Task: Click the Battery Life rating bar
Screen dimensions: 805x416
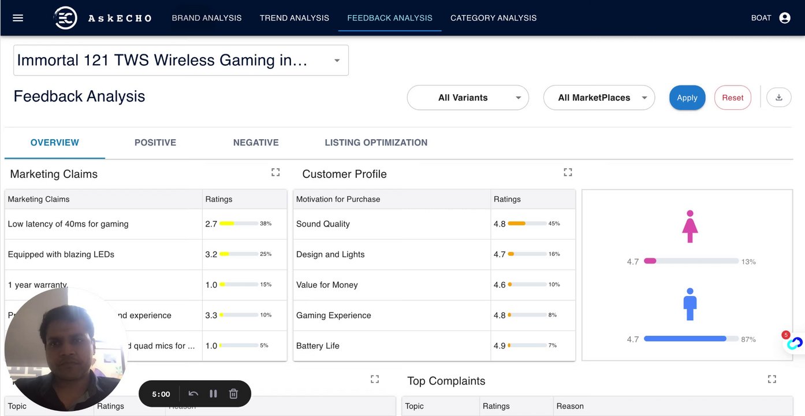Action: [527, 346]
